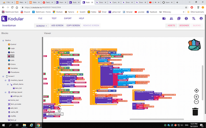Click the Show Warnings button
The image size is (206, 128).
point(55,114)
